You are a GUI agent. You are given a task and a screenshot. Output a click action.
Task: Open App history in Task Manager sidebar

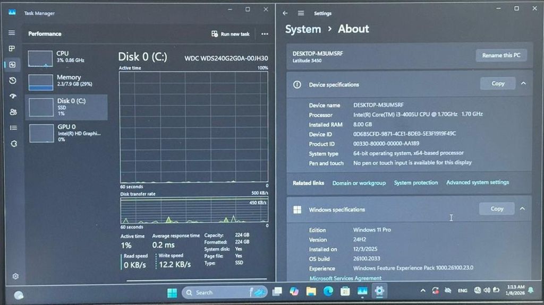coord(13,81)
